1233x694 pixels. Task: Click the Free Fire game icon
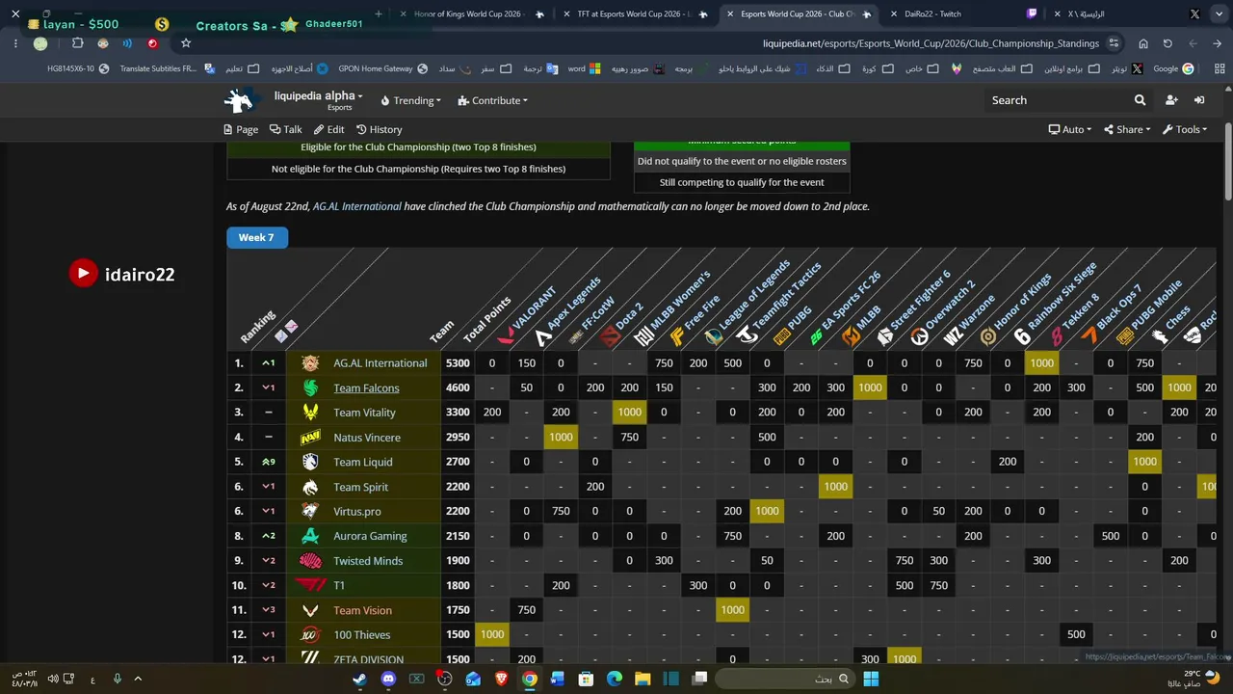[677, 337]
